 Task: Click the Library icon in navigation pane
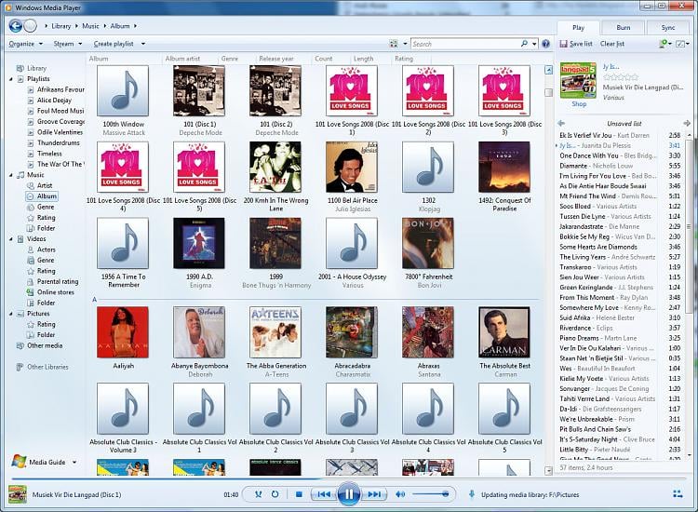[20, 68]
